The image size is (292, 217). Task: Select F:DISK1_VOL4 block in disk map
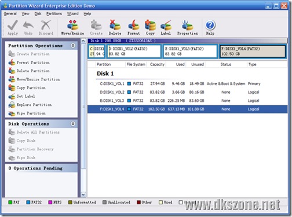(253, 52)
